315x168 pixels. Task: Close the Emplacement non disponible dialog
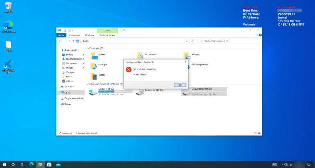point(185,62)
